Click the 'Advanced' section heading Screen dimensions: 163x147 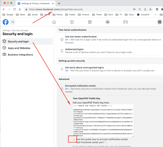[x=64, y=79]
